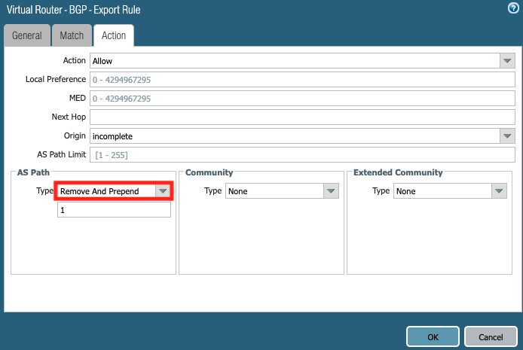Cancel the export rule dialog
523x350 pixels.
pyautogui.click(x=491, y=336)
